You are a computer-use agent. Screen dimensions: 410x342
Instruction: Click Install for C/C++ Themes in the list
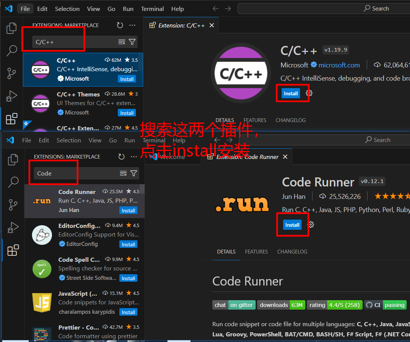[127, 113]
